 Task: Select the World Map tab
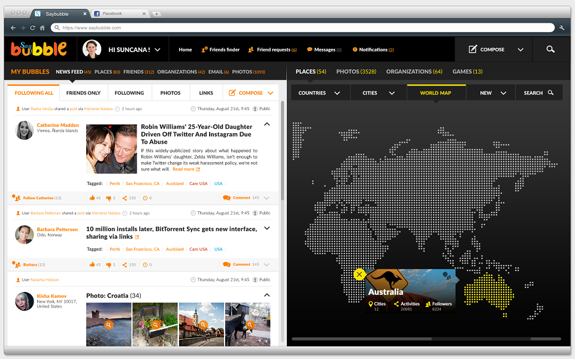click(x=435, y=93)
